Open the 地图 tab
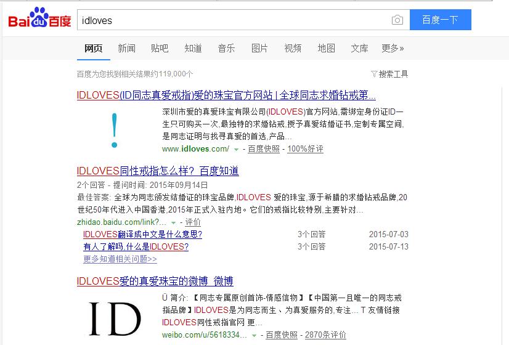 point(326,48)
